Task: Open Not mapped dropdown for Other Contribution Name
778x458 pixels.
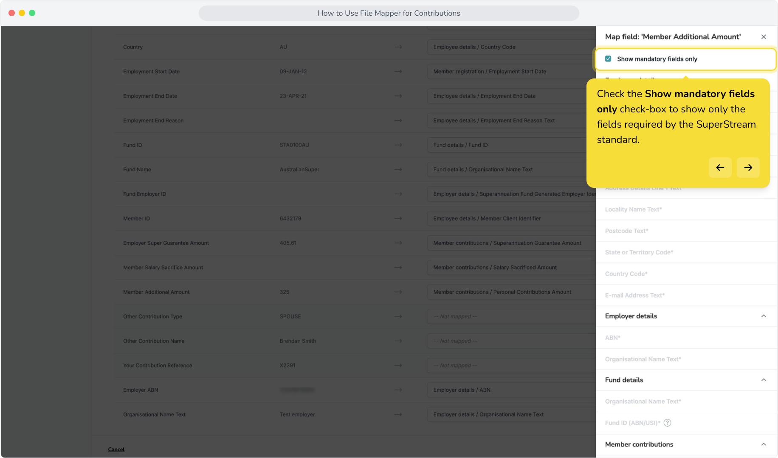Action: coord(511,341)
